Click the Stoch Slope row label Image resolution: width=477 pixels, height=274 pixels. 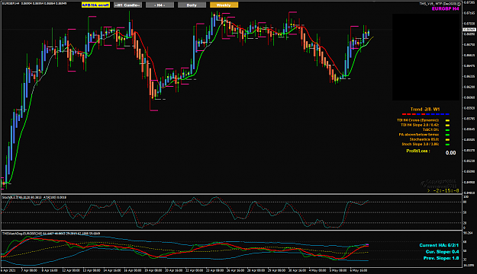(421, 144)
